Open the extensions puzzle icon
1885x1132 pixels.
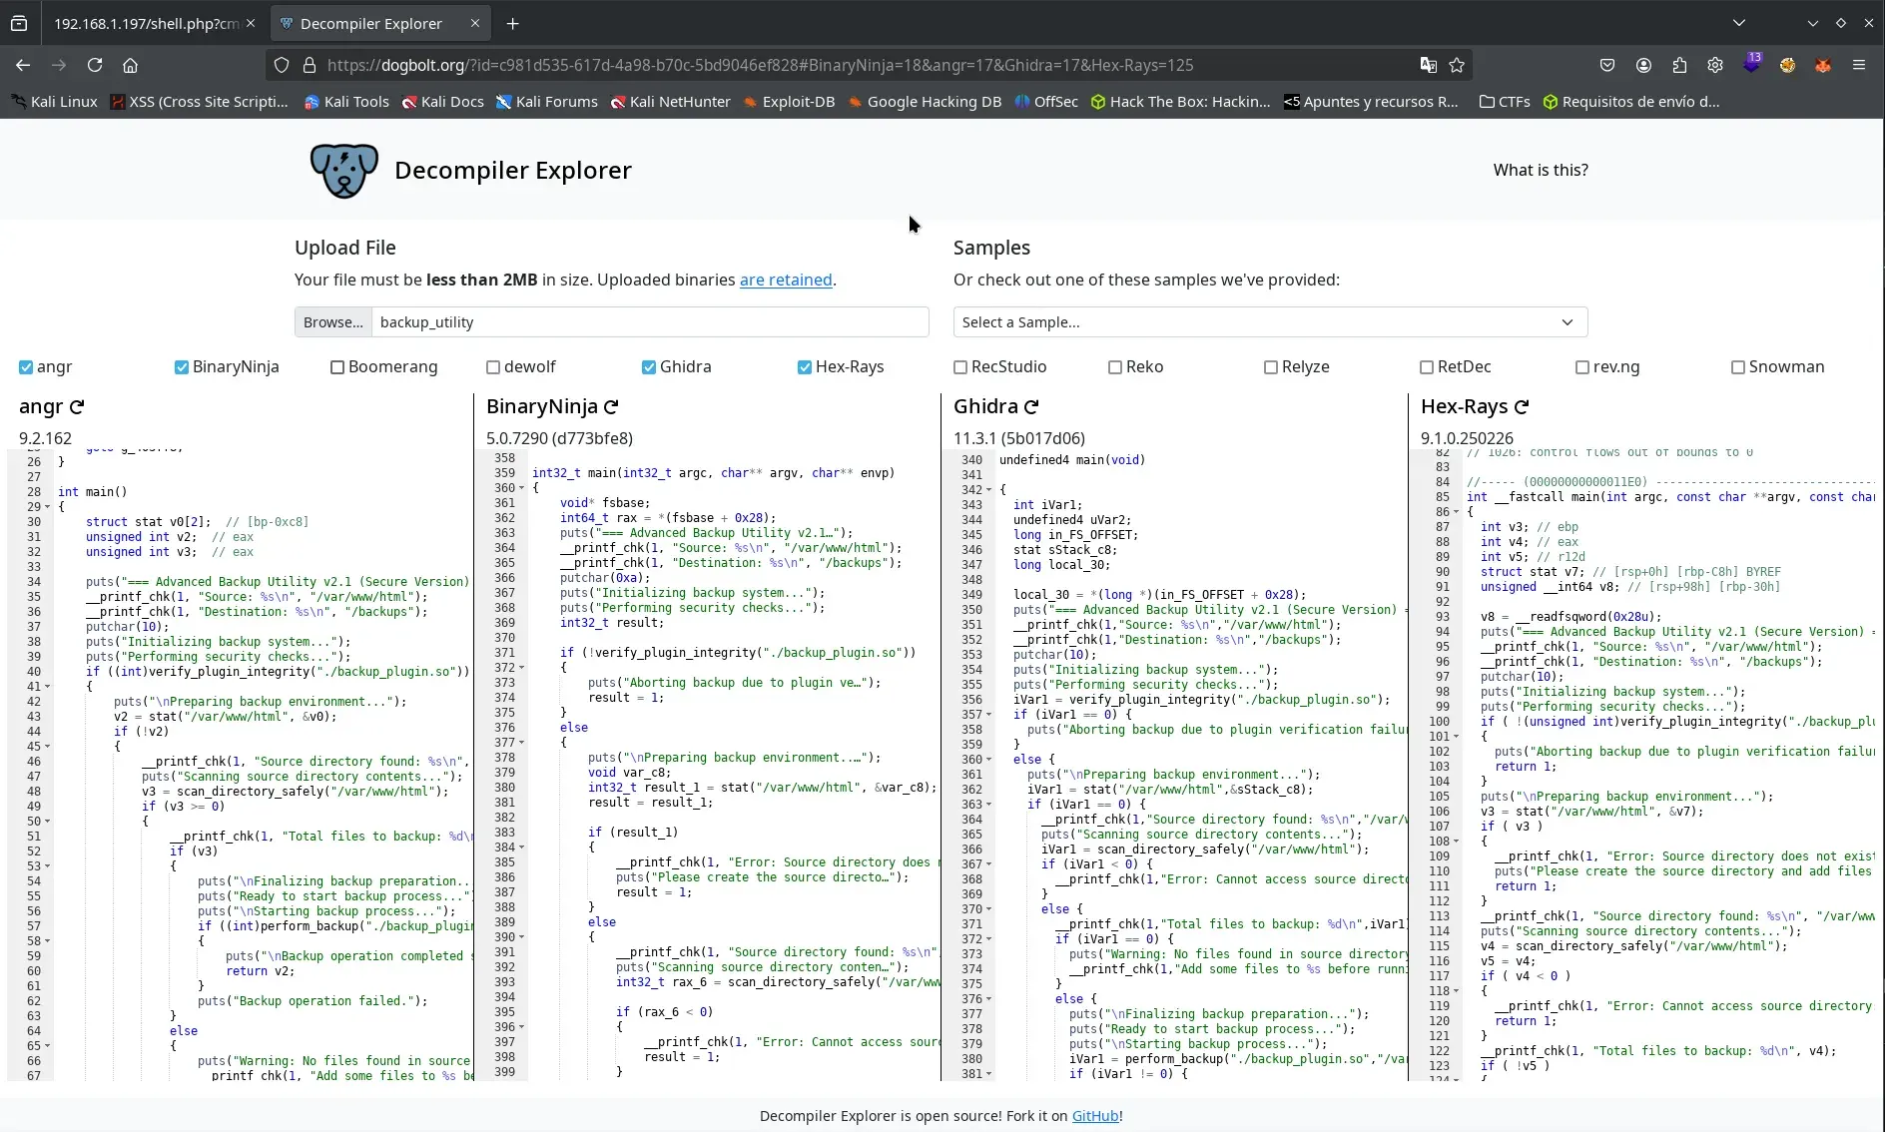coord(1679,65)
